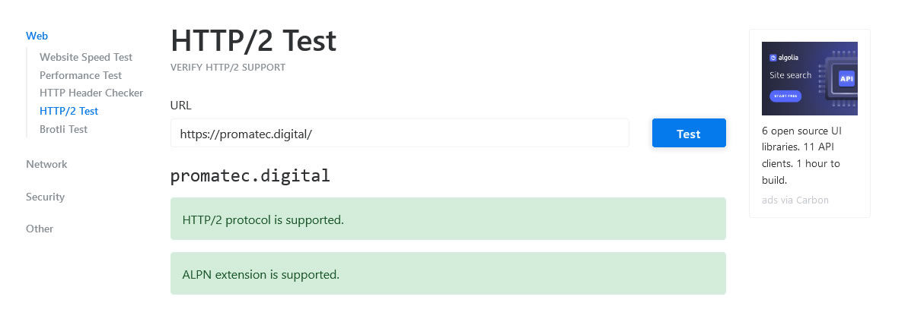Click the promatec.digital result heading
Image resolution: width=908 pixels, height=325 pixels.
coord(250,176)
